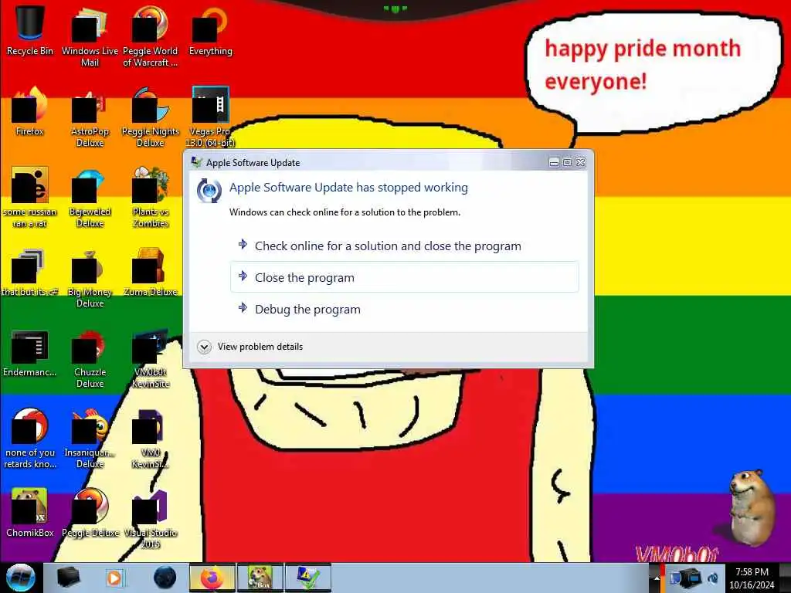Viewport: 791px width, 593px height.
Task: Choose Debug the program
Action: [x=405, y=309]
